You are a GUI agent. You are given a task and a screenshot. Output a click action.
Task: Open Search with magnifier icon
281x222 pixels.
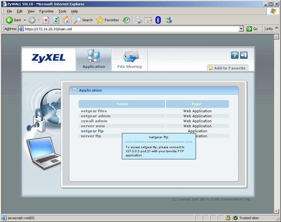click(x=77, y=20)
